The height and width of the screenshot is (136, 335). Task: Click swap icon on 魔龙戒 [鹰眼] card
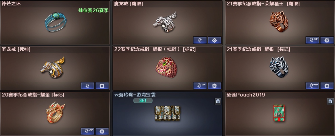point(200,40)
